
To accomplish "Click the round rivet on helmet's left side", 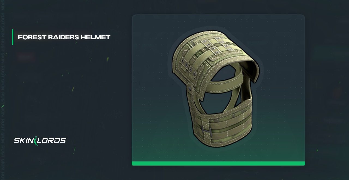I will (x=190, y=88).
